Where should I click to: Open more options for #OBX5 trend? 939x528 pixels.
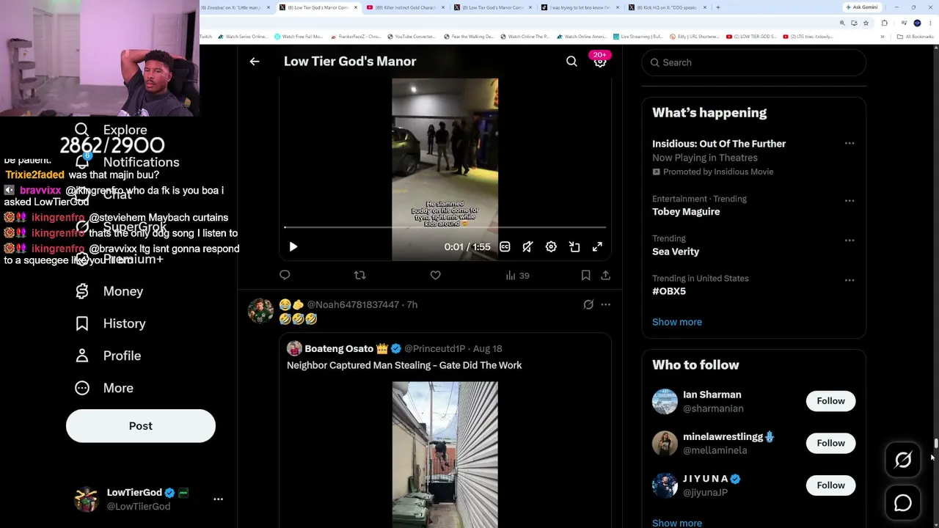pyautogui.click(x=850, y=279)
